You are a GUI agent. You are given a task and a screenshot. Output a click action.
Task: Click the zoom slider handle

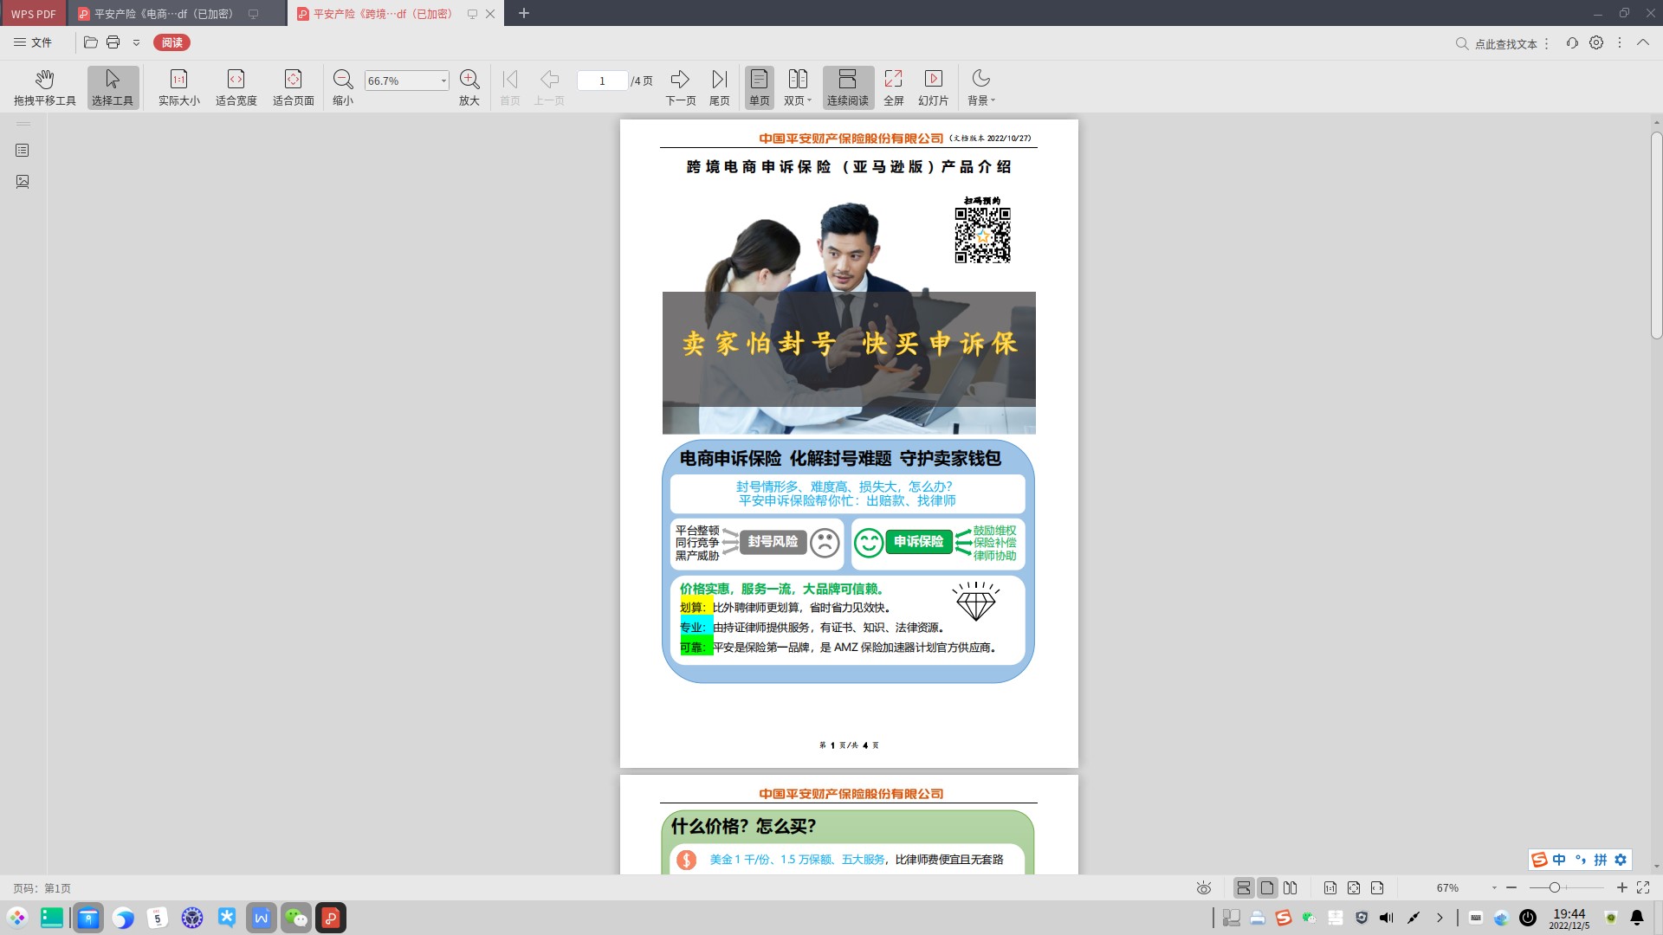[1555, 888]
